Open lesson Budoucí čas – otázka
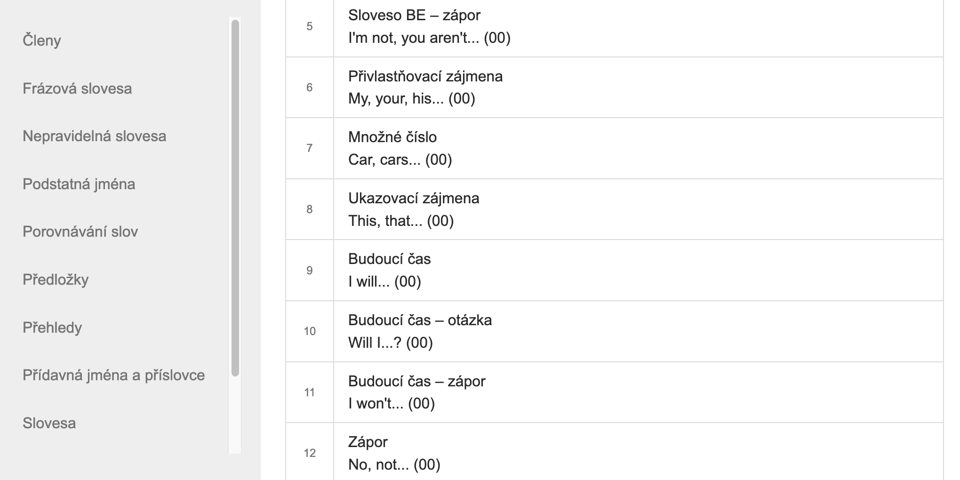The width and height of the screenshot is (960, 480). coord(420,320)
